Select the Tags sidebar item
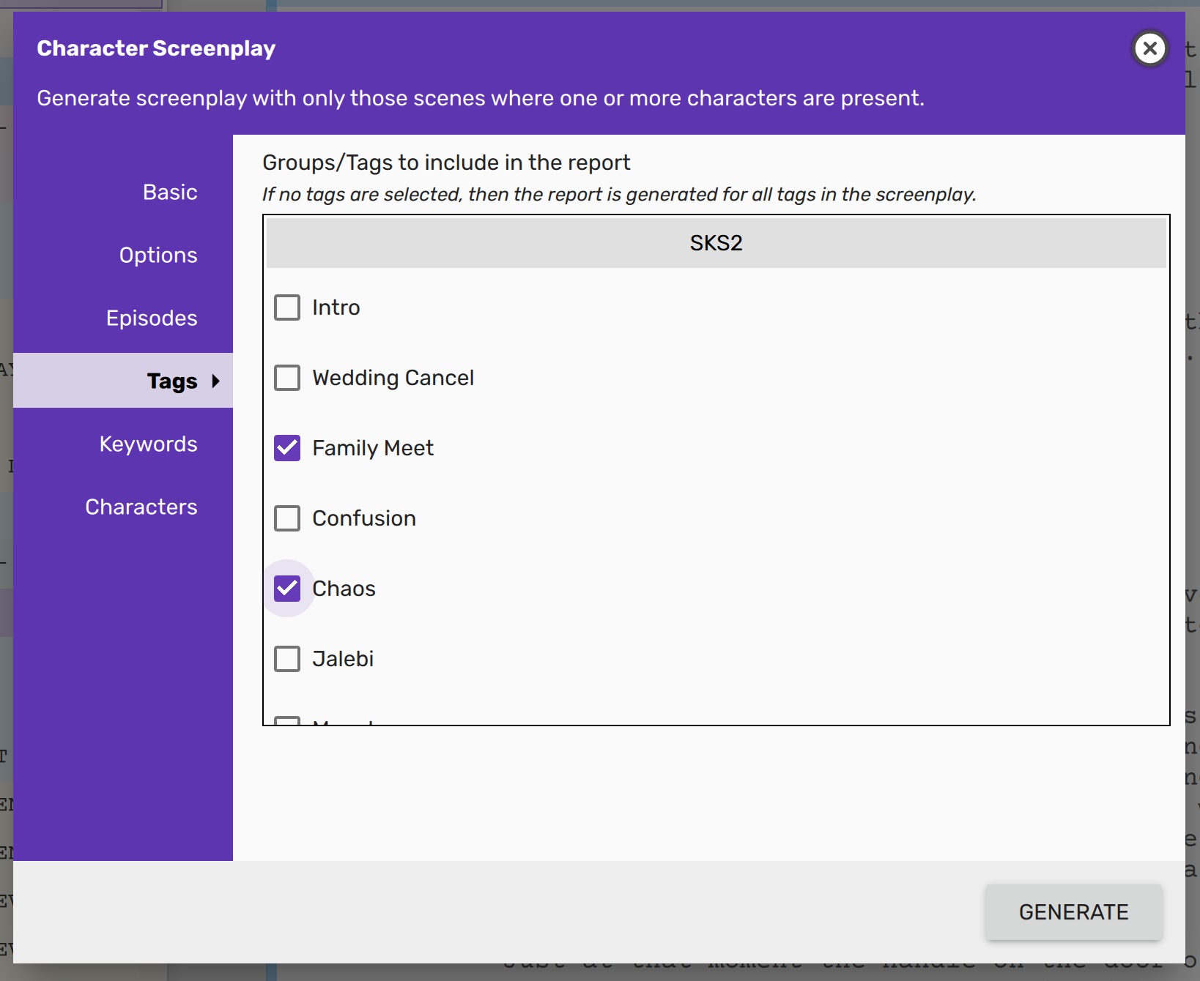1200x981 pixels. pos(172,381)
